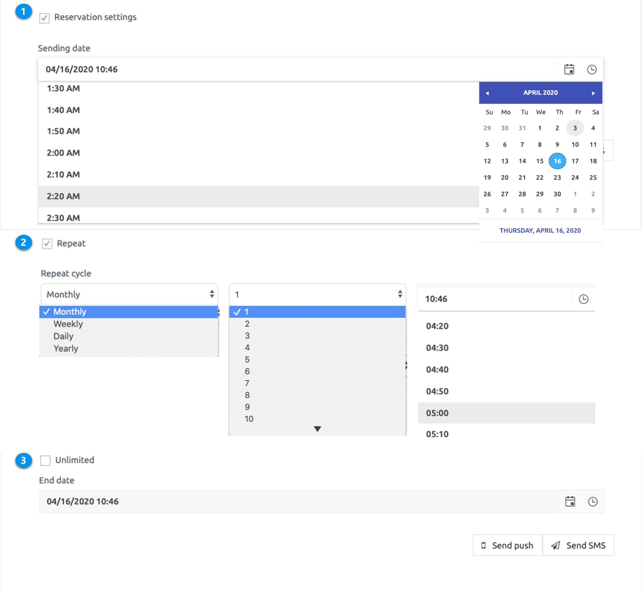Go to next month in calendar
The height and width of the screenshot is (592, 642).
[x=593, y=93]
